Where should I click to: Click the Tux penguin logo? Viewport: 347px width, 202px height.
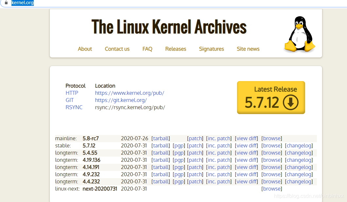click(300, 34)
